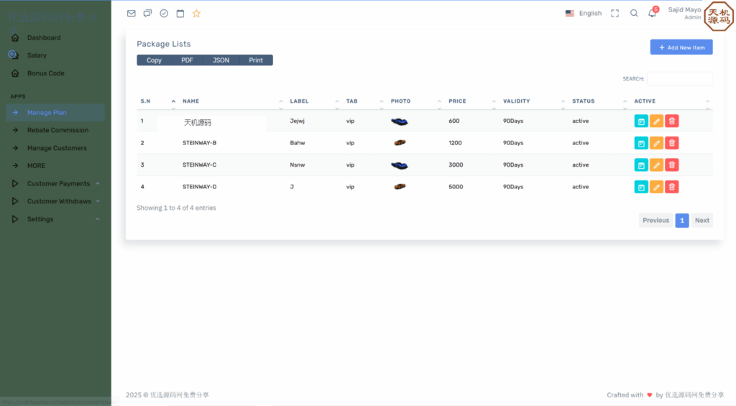Click Add New Item button
736x406 pixels.
pyautogui.click(x=681, y=47)
